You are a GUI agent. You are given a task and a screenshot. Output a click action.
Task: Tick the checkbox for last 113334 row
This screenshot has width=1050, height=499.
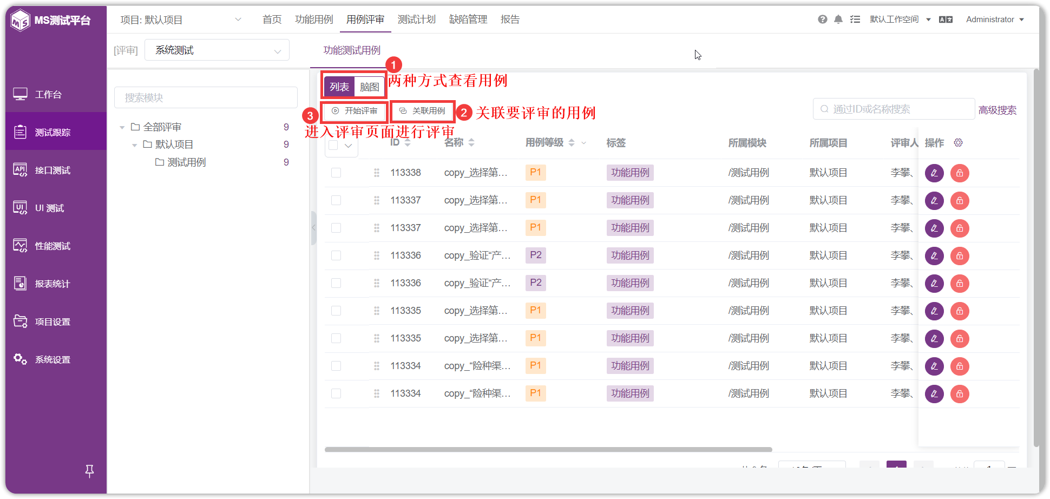336,393
